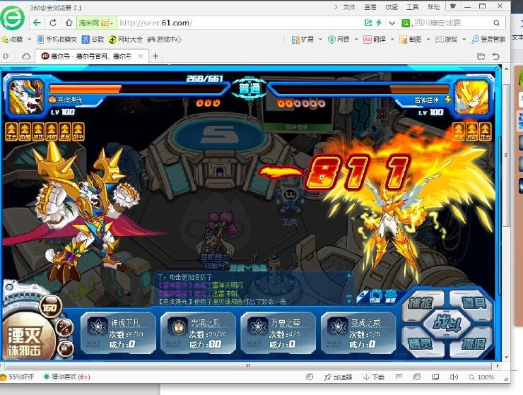
Task: Click the 扩展 extensions icon
Action: point(295,40)
